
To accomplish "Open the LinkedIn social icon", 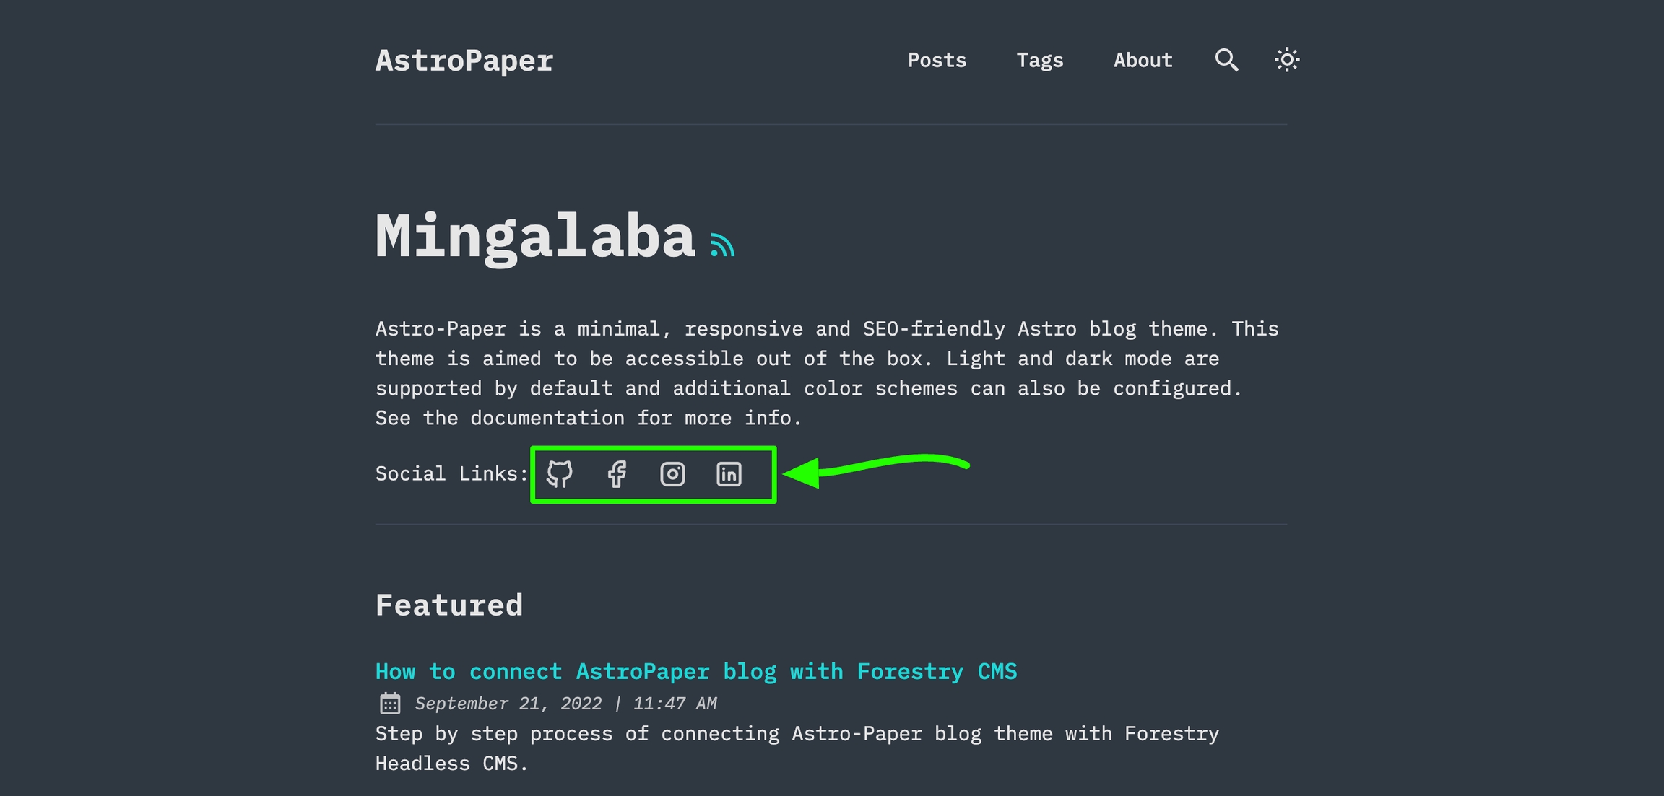I will pyautogui.click(x=729, y=474).
